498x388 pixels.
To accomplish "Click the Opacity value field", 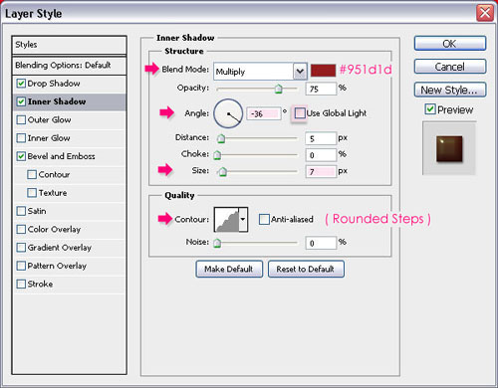I will click(x=321, y=89).
